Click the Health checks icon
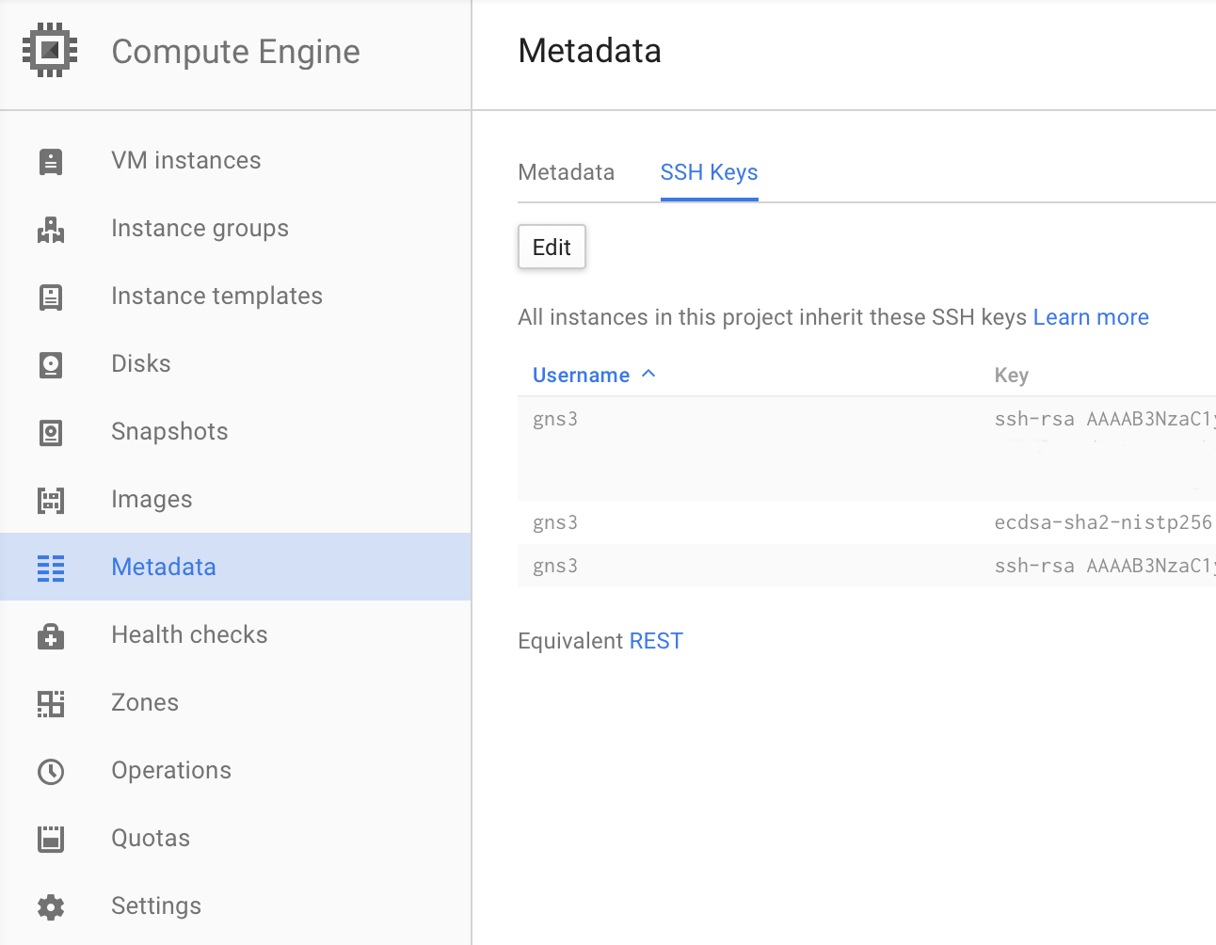1216x945 pixels. 51,635
